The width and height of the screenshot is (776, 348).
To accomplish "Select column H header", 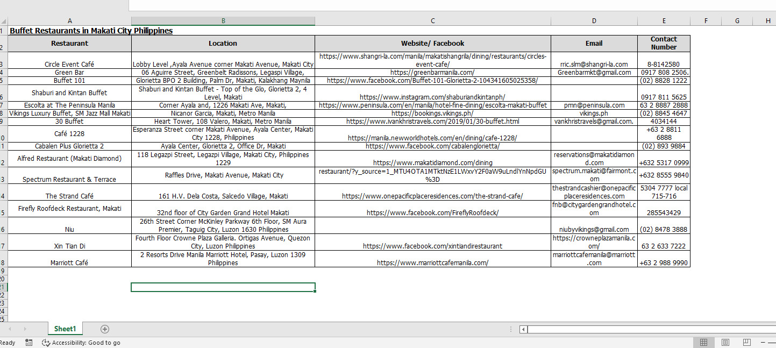I will (x=764, y=21).
